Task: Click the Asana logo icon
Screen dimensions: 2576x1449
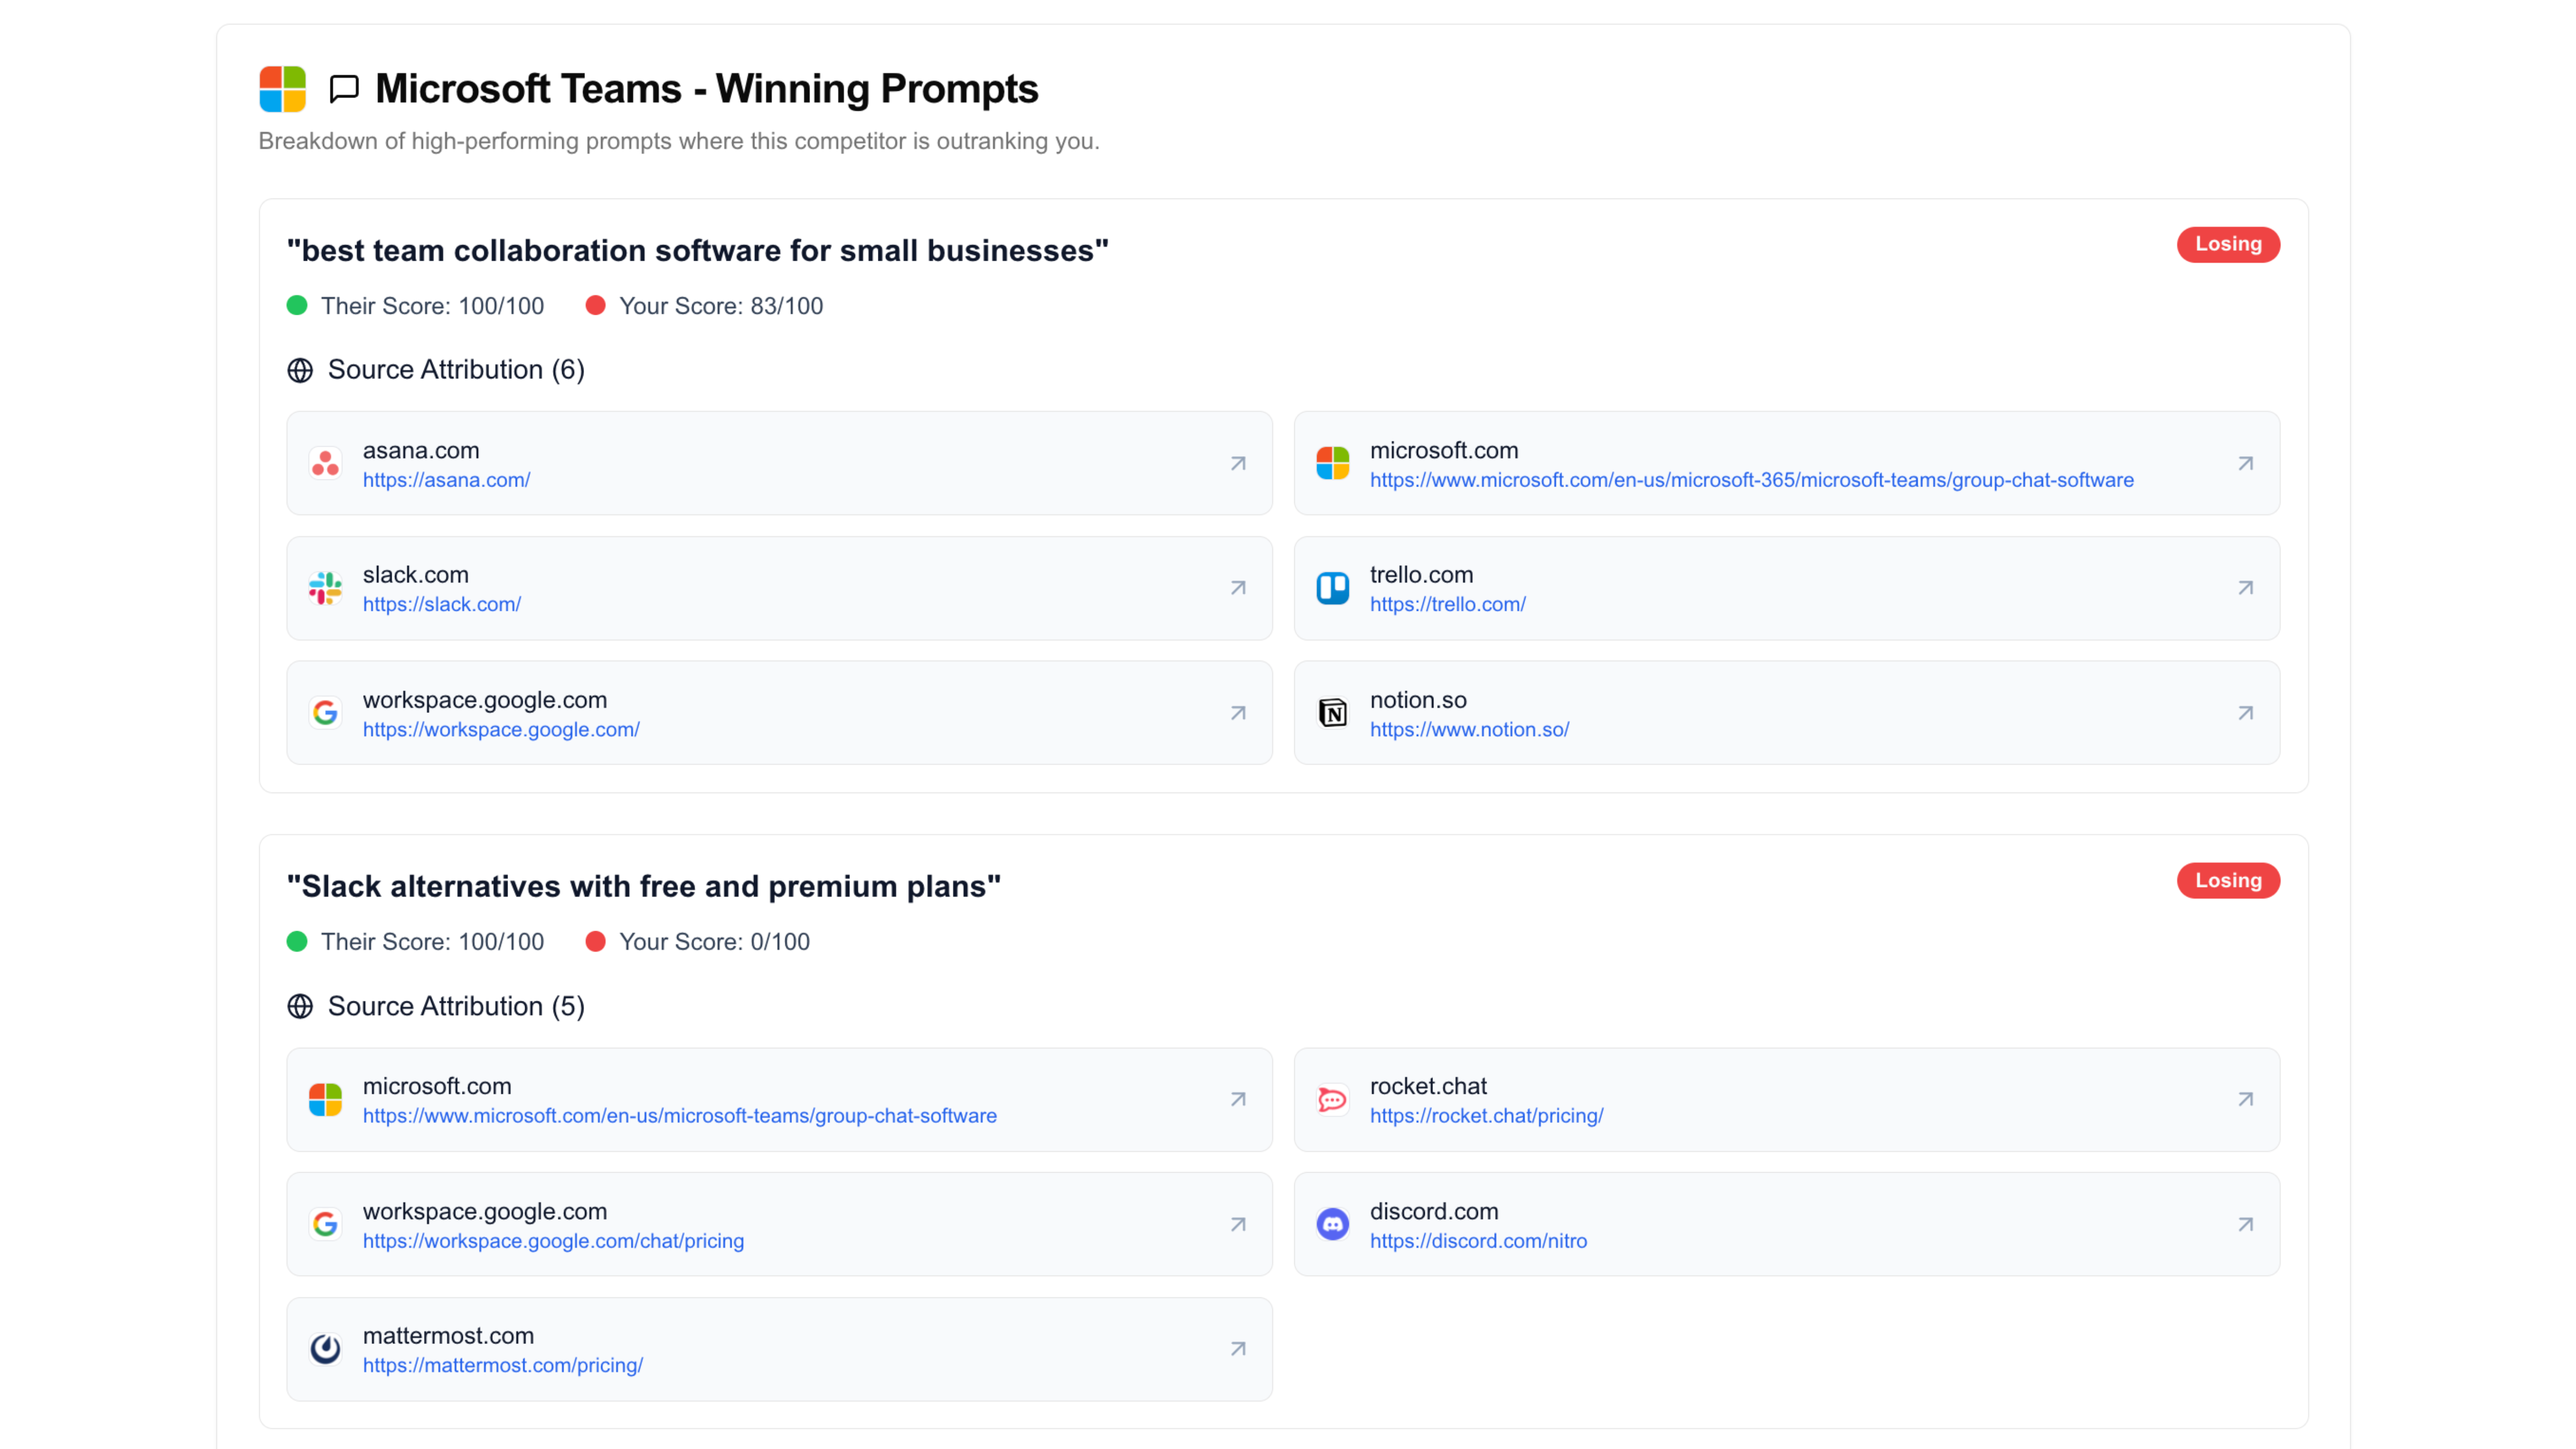Action: pyautogui.click(x=325, y=463)
